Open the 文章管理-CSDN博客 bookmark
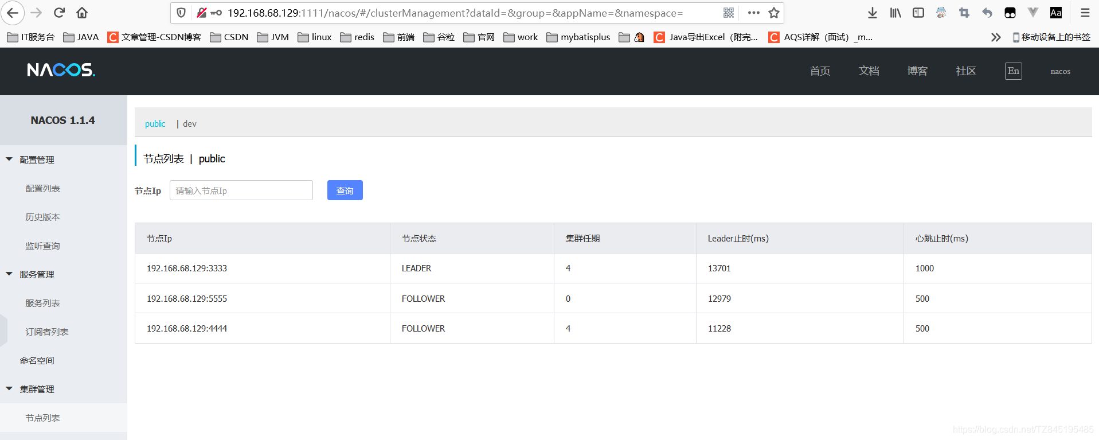Image resolution: width=1099 pixels, height=440 pixels. pyautogui.click(x=155, y=37)
